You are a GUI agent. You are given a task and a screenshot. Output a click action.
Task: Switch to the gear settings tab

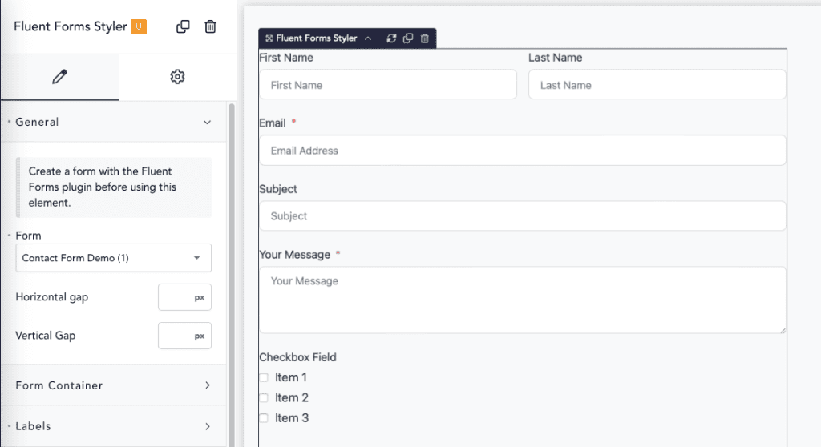tap(177, 76)
